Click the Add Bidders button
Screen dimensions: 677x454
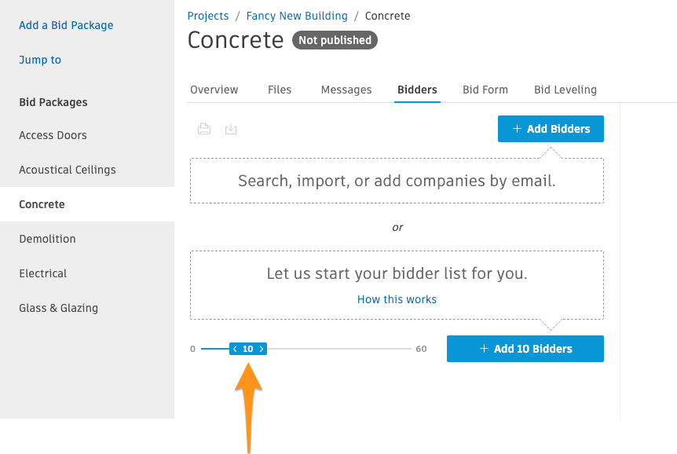[551, 129]
